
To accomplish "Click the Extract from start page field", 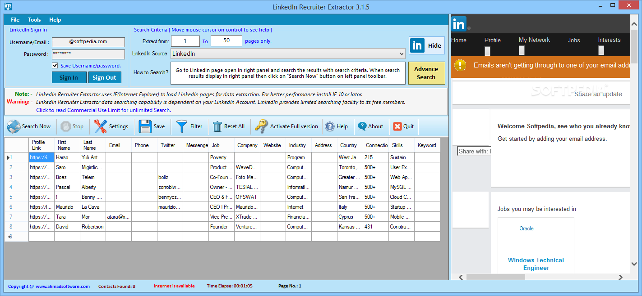I will 185,41.
